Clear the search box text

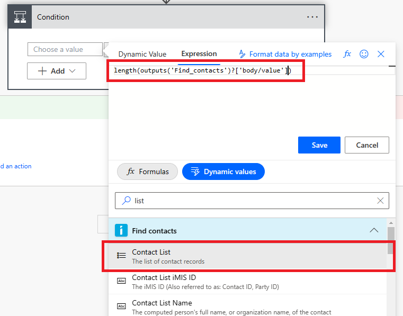pos(380,201)
